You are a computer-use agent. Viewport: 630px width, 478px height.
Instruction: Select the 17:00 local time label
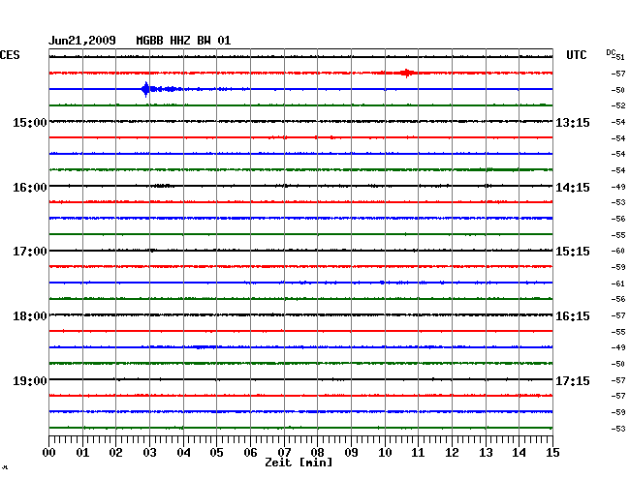30,252
